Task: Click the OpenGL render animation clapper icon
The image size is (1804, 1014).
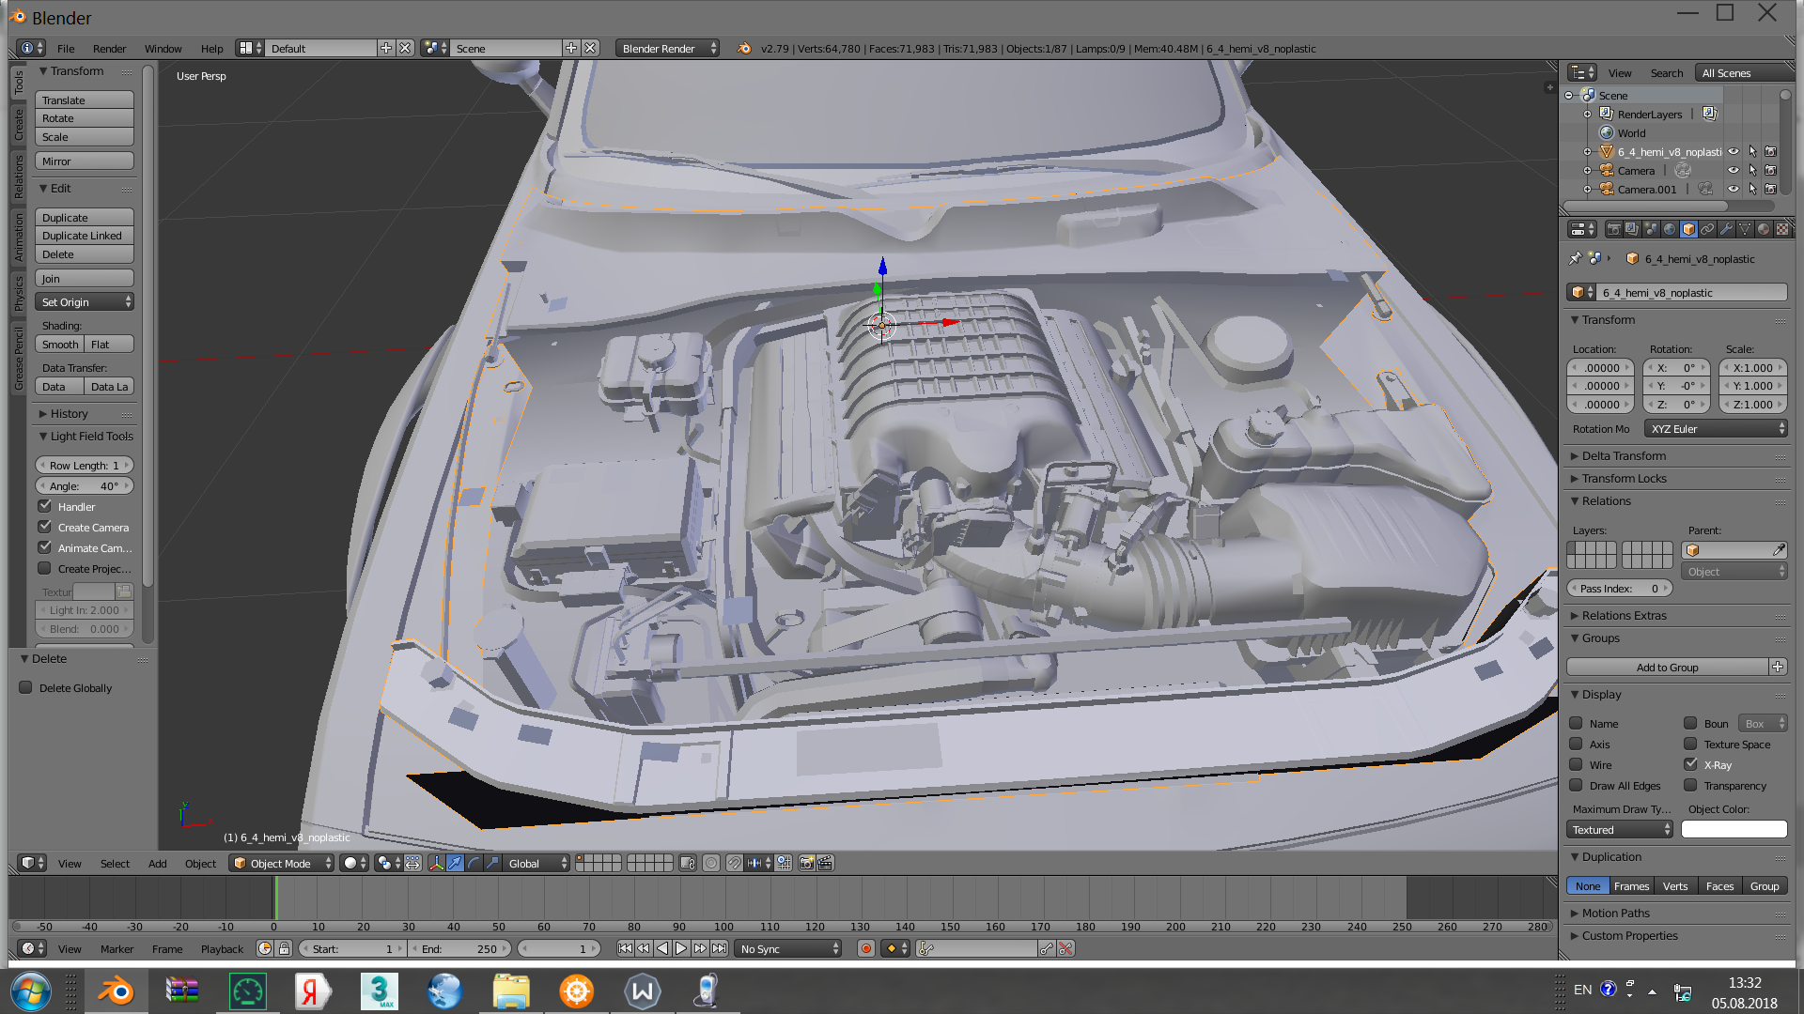Action: pyautogui.click(x=825, y=863)
